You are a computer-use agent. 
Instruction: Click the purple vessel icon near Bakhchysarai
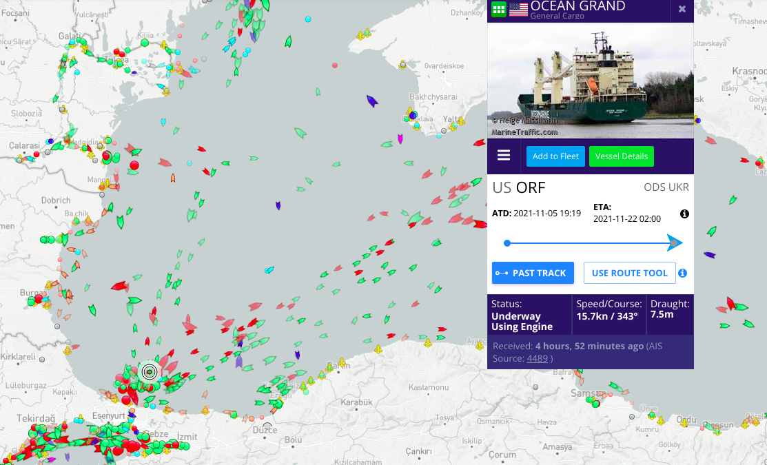tap(371, 101)
